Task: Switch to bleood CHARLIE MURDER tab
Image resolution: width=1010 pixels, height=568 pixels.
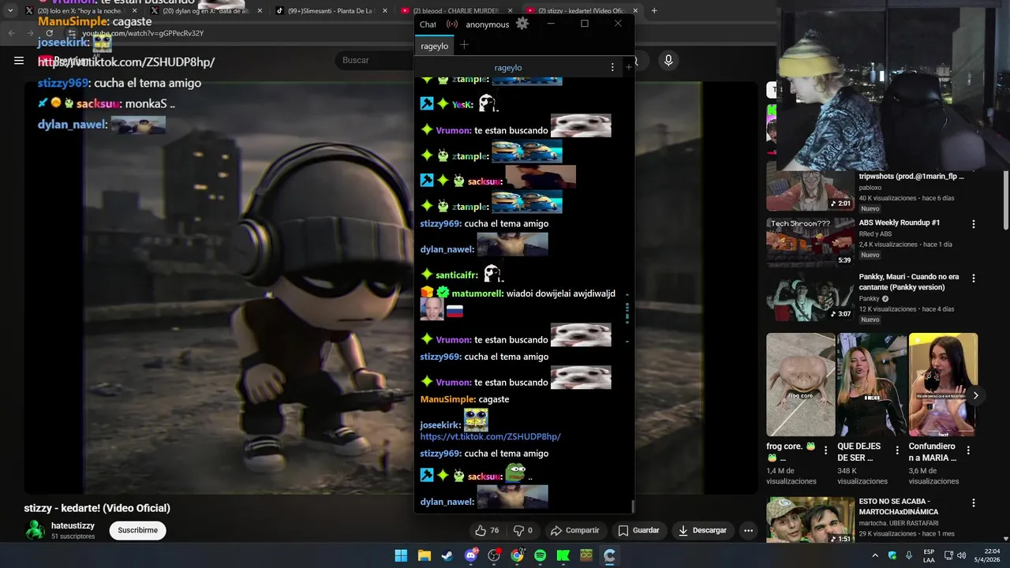Action: 456,11
